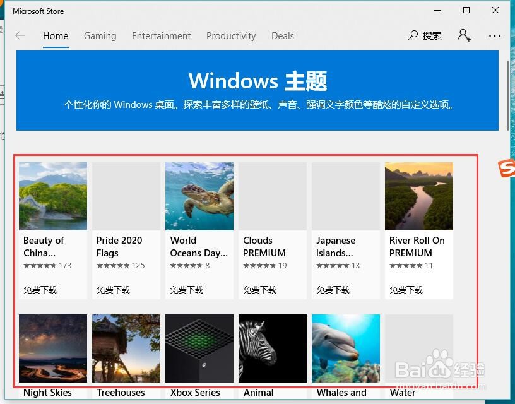Open the three-dot more menu
The image size is (515, 404).
[x=494, y=36]
